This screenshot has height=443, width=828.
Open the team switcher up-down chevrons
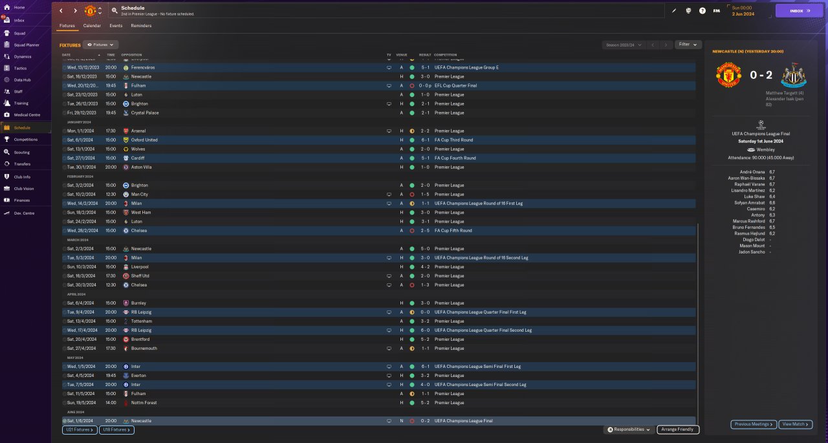point(100,10)
